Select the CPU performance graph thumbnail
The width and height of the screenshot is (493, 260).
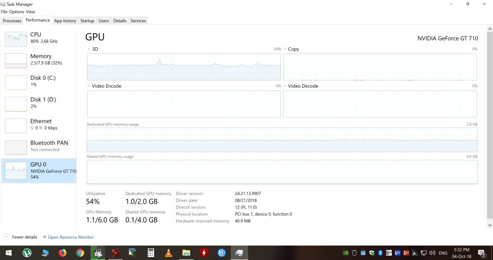point(16,39)
